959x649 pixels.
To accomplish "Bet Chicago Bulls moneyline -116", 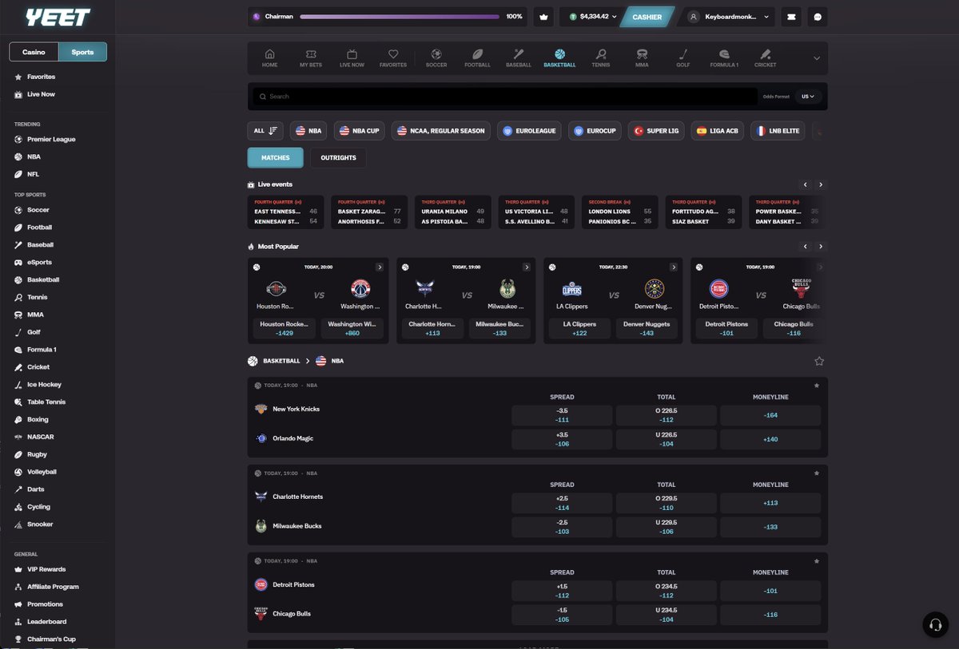I will tap(770, 615).
